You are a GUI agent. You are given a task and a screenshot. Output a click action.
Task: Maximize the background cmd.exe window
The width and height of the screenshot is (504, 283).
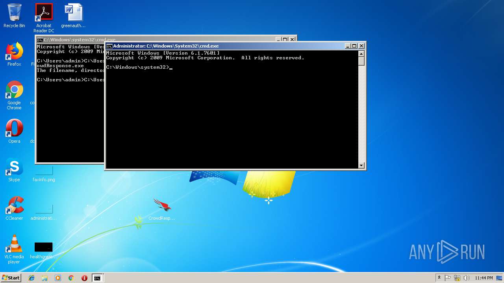pos(285,39)
